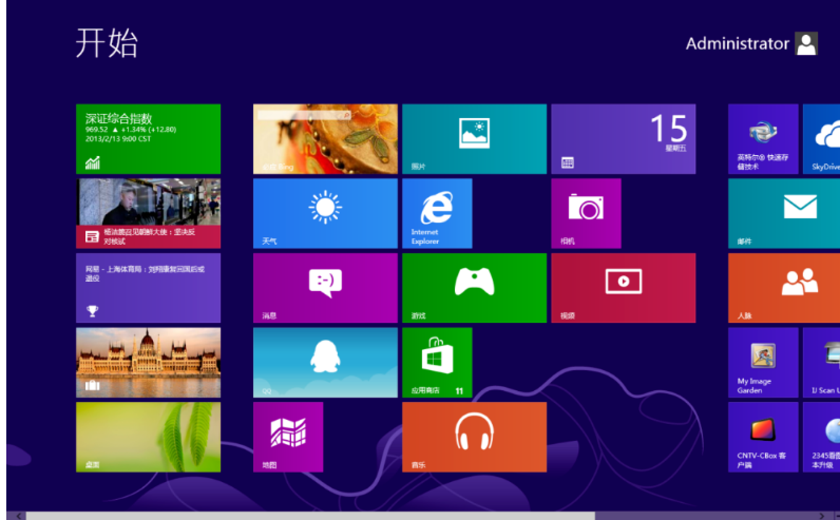Click the user avatar picture
The height and width of the screenshot is (520, 840).
point(806,44)
